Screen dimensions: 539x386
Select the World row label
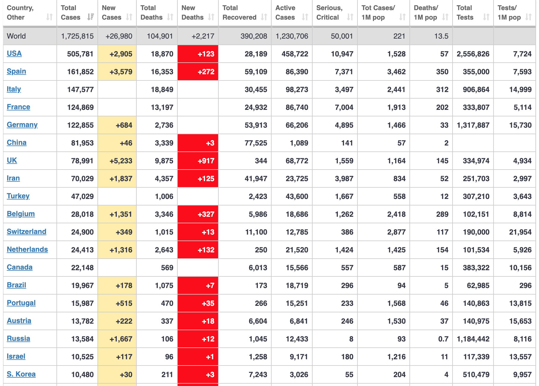point(16,36)
